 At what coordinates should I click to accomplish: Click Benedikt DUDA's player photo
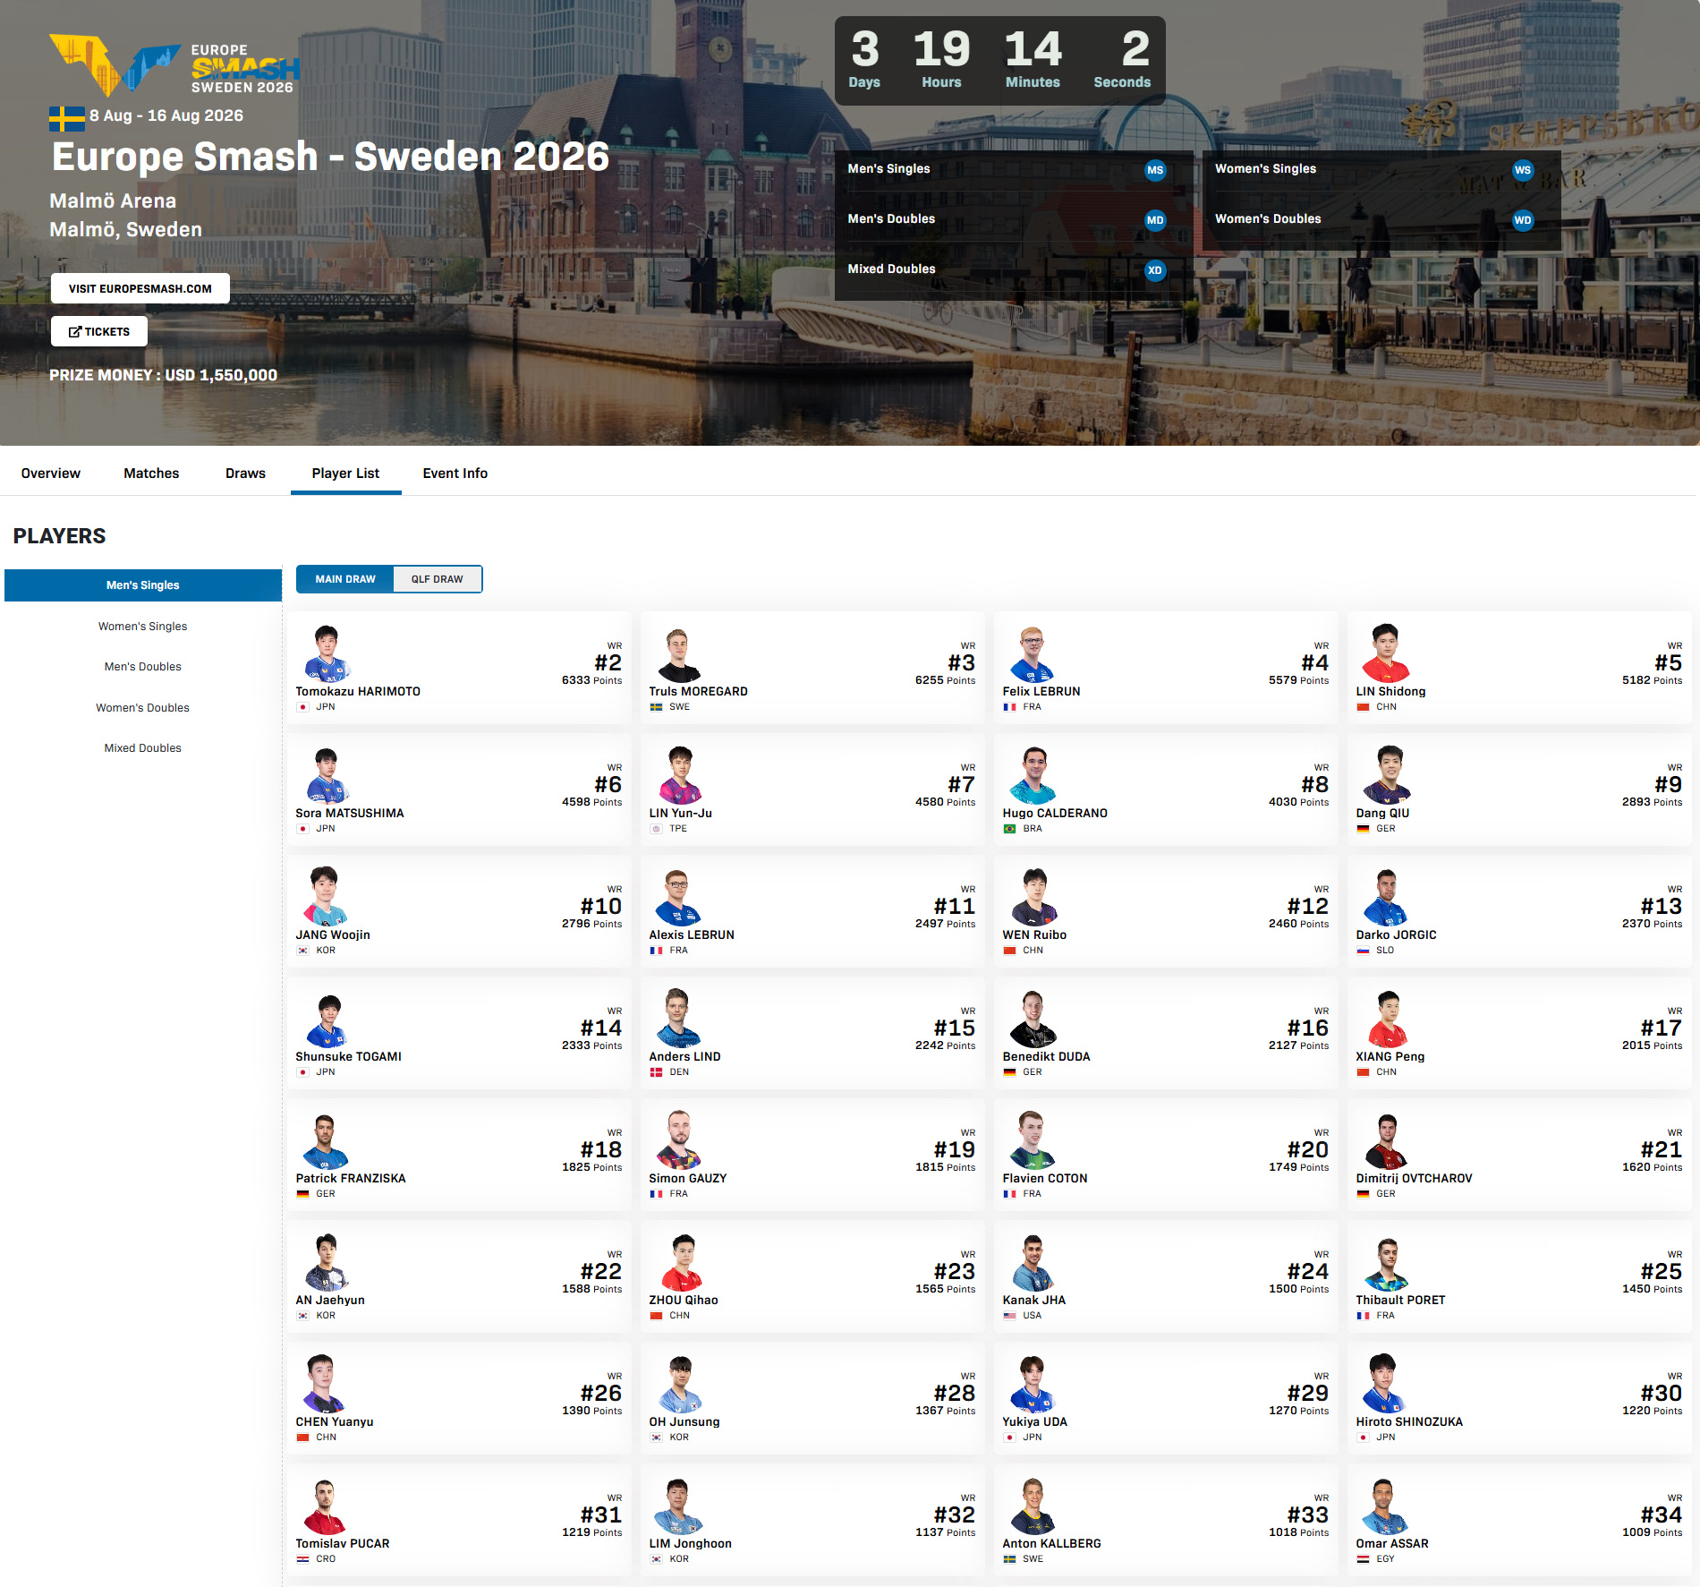tap(1033, 1020)
